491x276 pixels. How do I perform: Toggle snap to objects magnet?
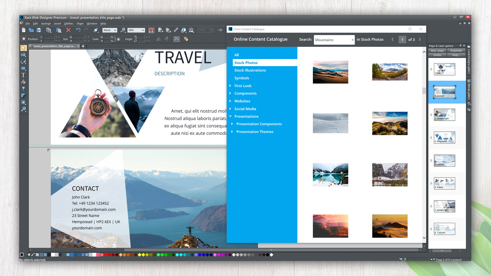pyautogui.click(x=151, y=30)
